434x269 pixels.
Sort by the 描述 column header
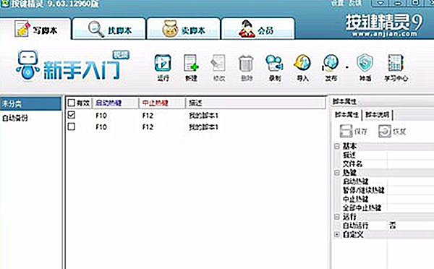coord(256,103)
